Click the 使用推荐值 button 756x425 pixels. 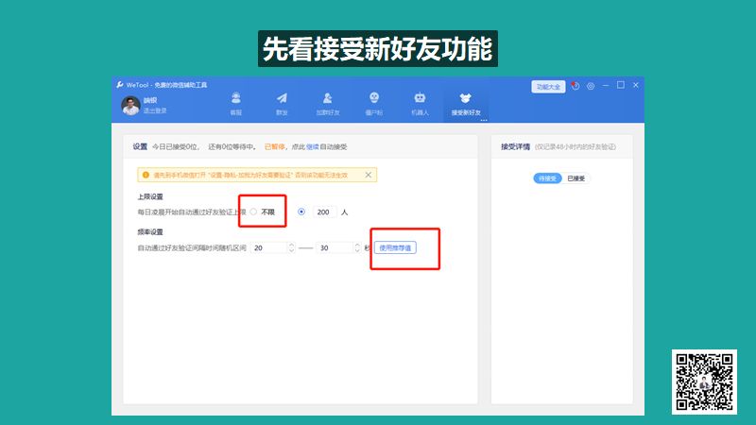pyautogui.click(x=394, y=247)
